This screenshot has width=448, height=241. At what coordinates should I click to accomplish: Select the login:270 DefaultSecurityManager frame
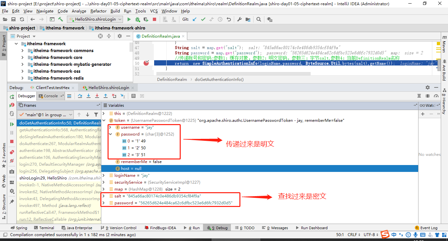[x=59, y=164]
